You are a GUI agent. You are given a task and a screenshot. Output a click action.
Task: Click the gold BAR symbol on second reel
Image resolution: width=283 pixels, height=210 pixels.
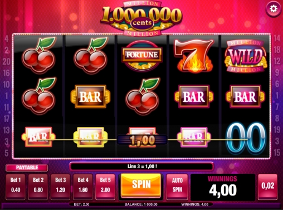coord(90,96)
